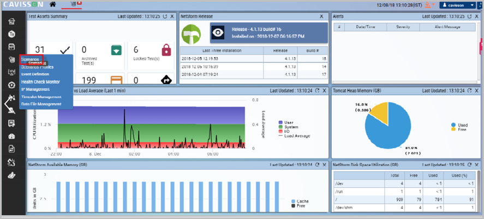Click the monitor graph icon in the sidebar
The height and width of the screenshot is (219, 484).
tap(11, 72)
